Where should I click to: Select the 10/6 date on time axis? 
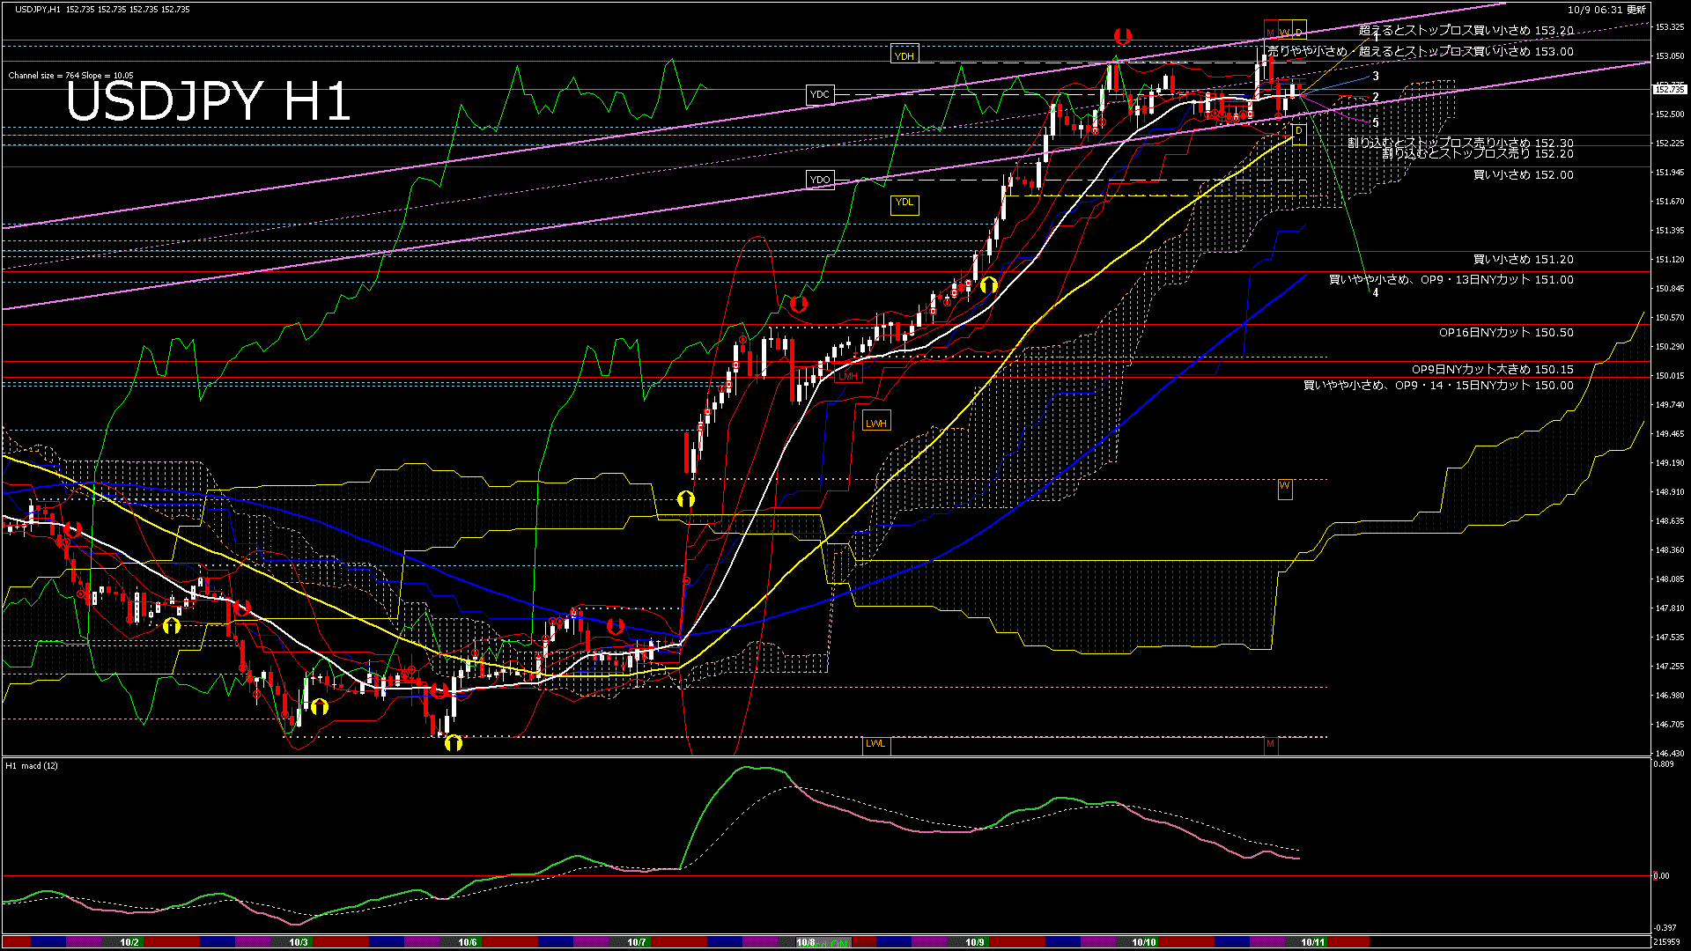[x=467, y=942]
